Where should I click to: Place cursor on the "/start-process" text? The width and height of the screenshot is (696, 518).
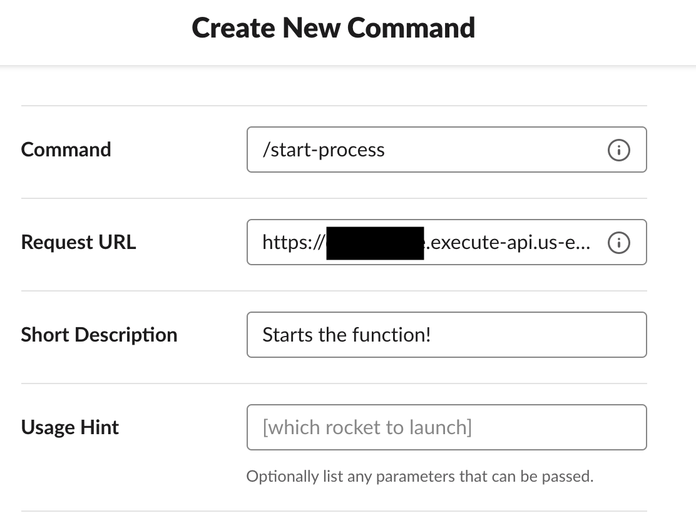324,150
